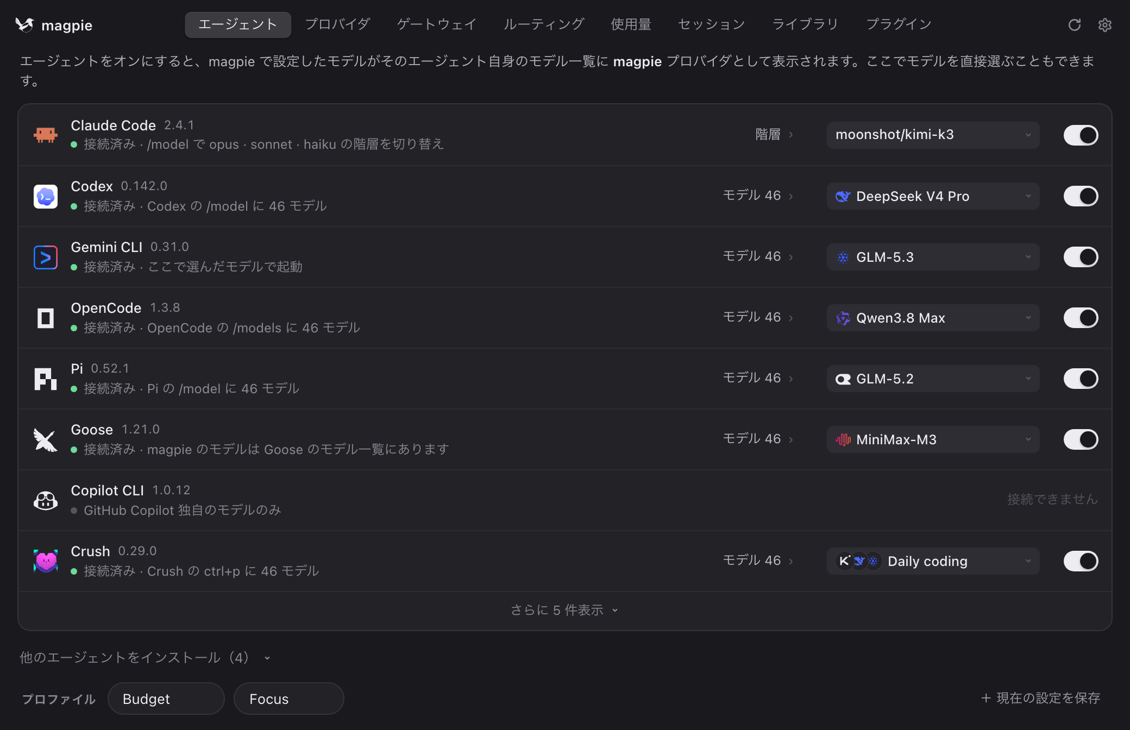Click the magpie bird logo icon
The height and width of the screenshot is (730, 1130).
coord(24,25)
